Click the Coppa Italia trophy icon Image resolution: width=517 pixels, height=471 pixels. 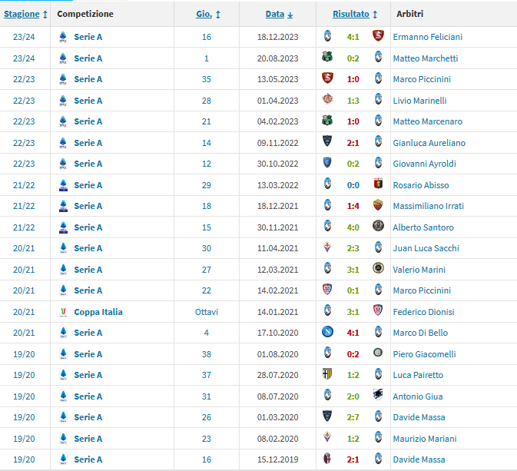pyautogui.click(x=63, y=312)
